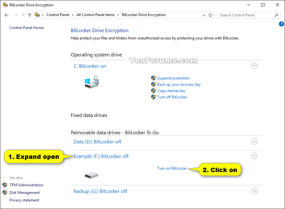
Task: Open the recent locations dropdown arrow
Action: pos(23,15)
